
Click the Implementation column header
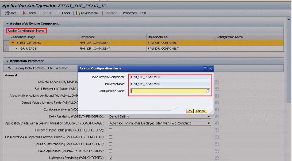(157, 37)
